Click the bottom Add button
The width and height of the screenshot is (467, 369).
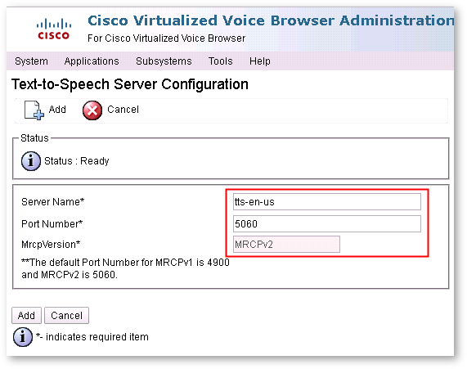coord(26,315)
